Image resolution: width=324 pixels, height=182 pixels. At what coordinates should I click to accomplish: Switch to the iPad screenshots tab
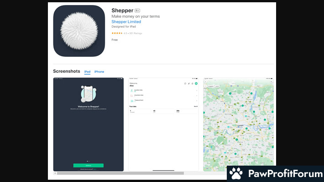87,72
